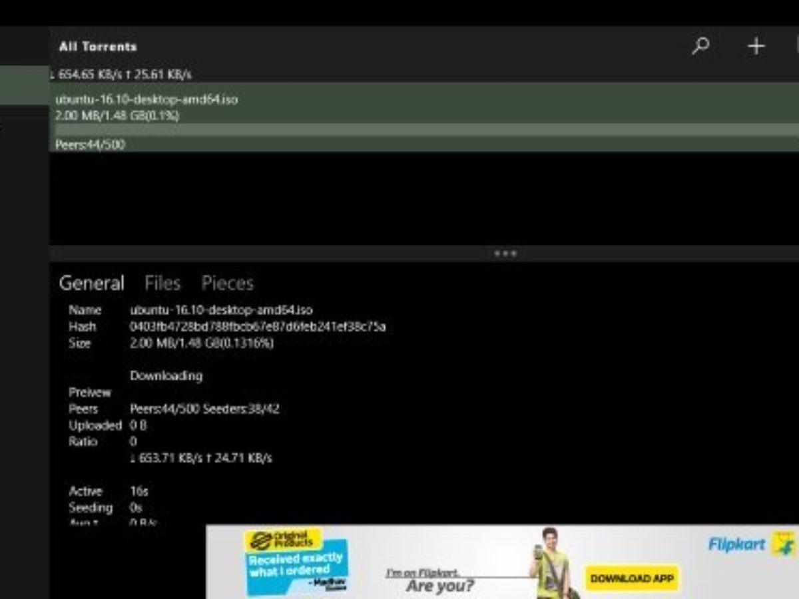Click the Active 16s value
This screenshot has height=599, width=799.
coord(139,491)
